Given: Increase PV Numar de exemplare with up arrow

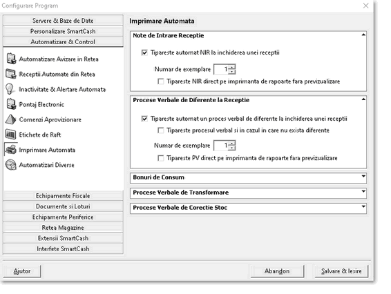Looking at the screenshot, I should tap(232, 144).
